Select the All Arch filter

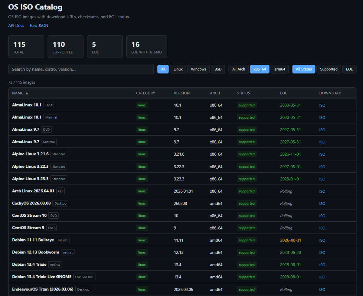(239, 69)
